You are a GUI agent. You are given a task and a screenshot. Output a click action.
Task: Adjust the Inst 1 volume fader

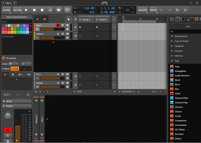tap(52, 29)
